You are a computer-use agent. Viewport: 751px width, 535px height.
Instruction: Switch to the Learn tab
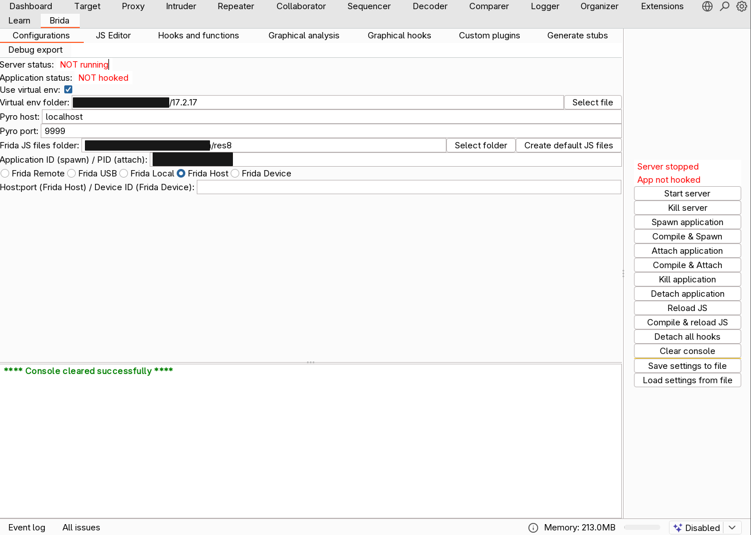click(x=20, y=21)
